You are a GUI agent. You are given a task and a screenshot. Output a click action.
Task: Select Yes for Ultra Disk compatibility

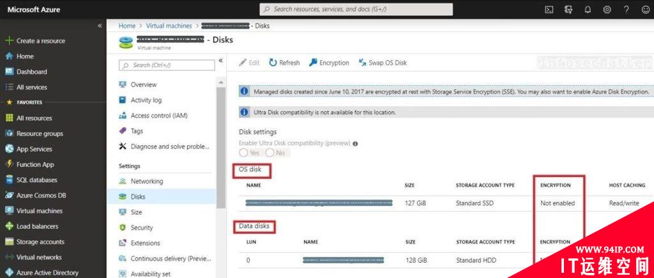(243, 153)
